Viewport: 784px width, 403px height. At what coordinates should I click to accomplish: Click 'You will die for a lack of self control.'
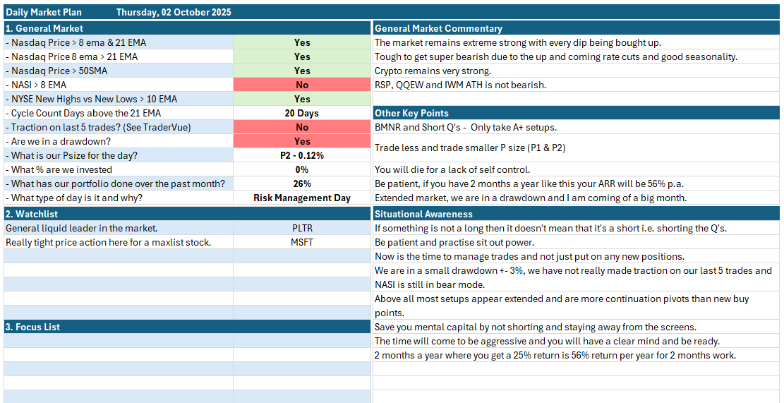click(577, 169)
